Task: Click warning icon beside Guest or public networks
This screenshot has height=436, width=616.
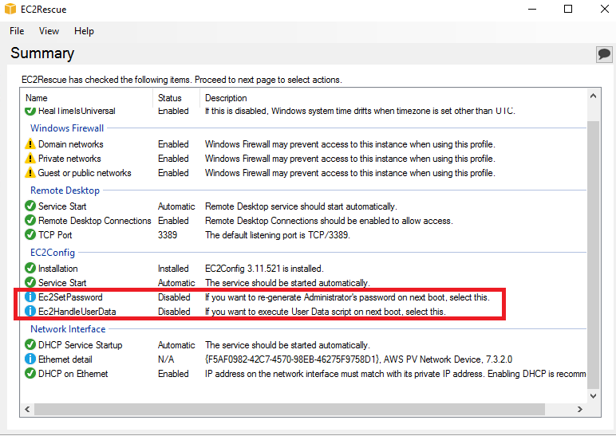Action: (x=30, y=173)
